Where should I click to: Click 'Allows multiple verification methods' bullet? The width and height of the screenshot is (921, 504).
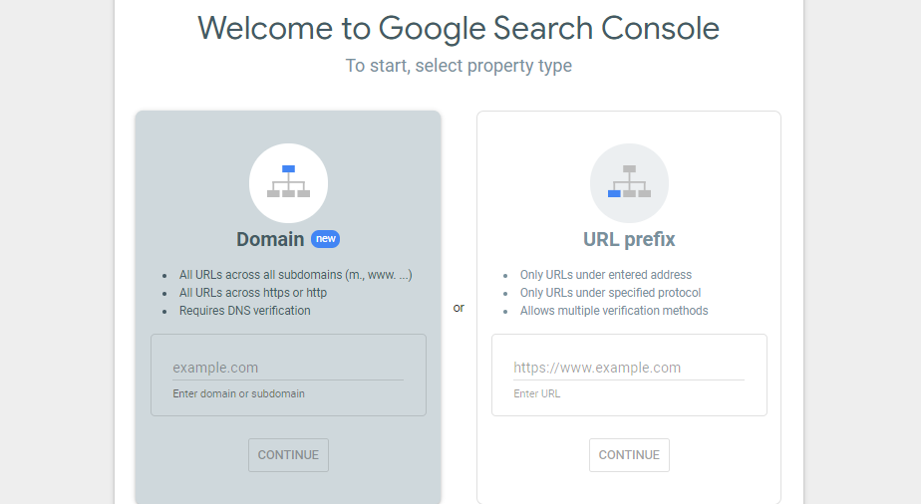614,311
